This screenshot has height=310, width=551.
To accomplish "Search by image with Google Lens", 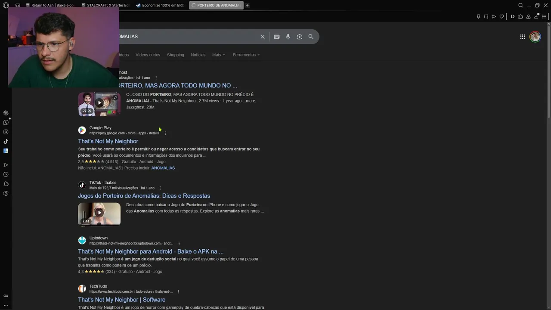I will (300, 37).
